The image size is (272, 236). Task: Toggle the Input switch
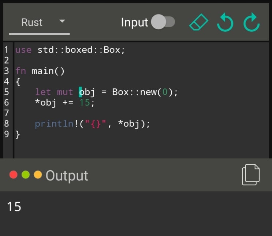click(163, 22)
